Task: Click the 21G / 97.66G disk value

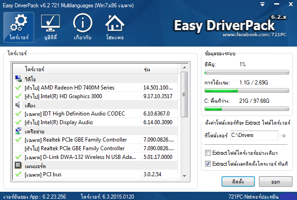Action: [x=254, y=101]
